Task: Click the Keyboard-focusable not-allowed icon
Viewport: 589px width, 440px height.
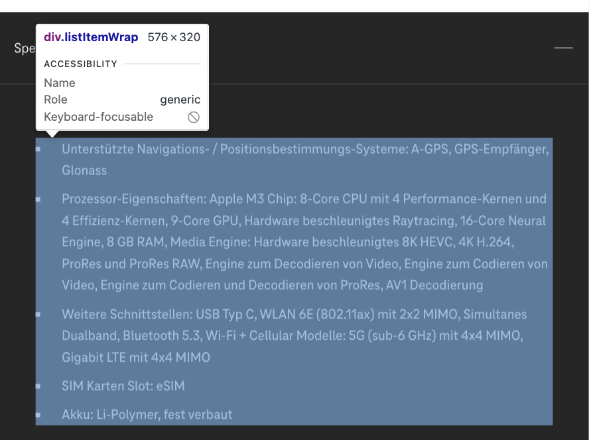Action: [193, 116]
